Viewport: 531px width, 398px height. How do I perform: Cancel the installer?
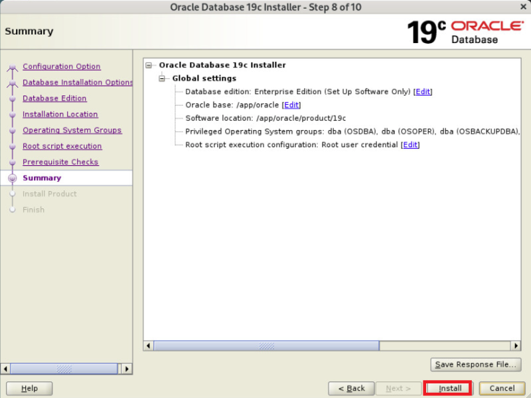click(x=502, y=388)
